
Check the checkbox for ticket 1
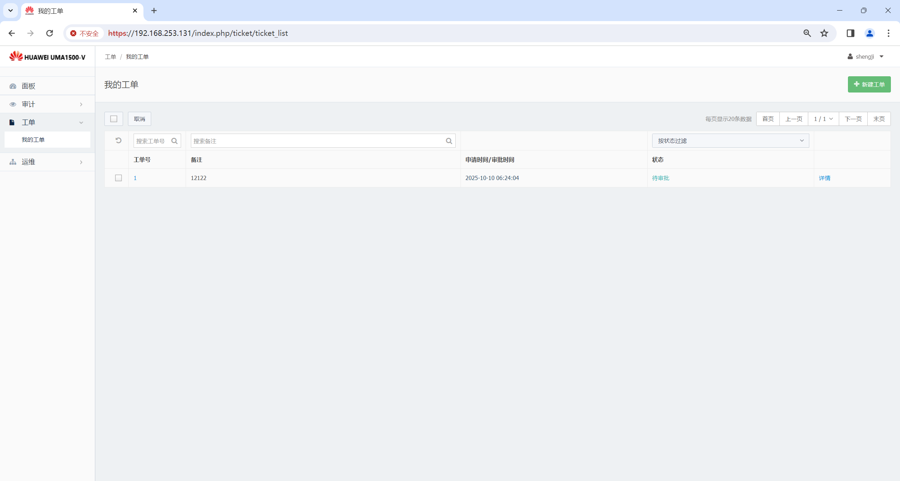[x=118, y=178]
